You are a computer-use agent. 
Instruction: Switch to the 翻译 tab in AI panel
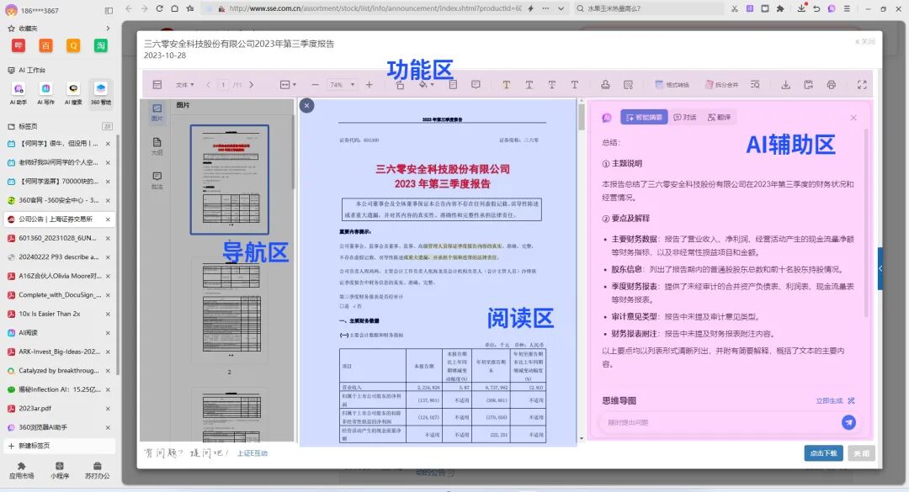click(720, 117)
